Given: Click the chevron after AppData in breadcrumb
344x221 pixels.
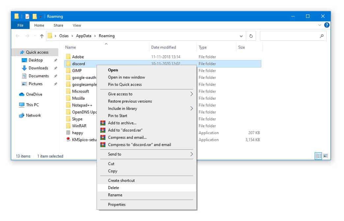Looking at the screenshot, I should pos(95,36).
